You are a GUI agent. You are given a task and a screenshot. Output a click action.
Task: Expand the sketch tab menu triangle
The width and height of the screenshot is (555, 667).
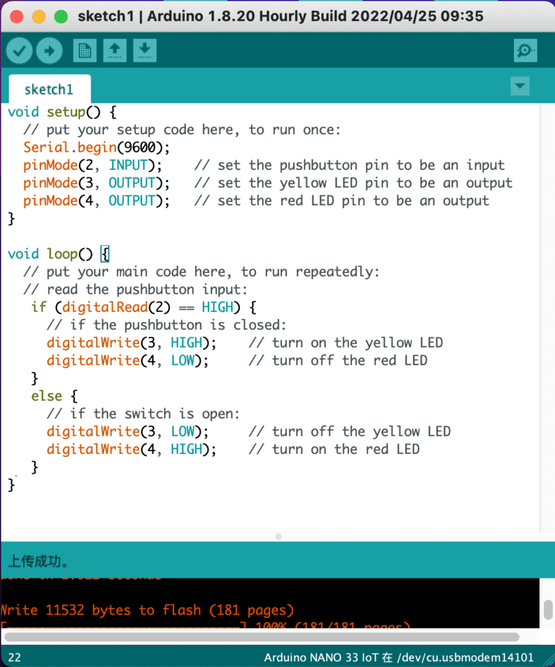(x=520, y=85)
